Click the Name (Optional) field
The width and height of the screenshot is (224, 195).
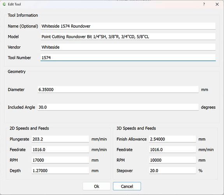(x=128, y=26)
